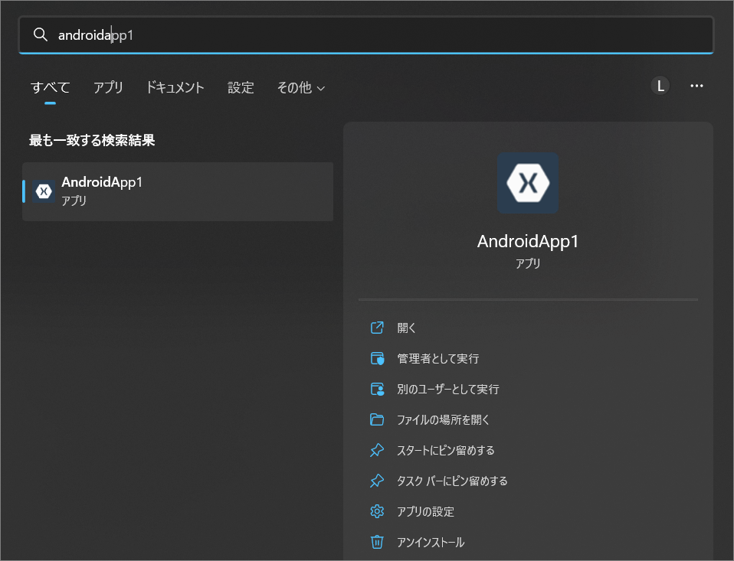The width and height of the screenshot is (734, 561).
Task: Select the AndroidApp1 search result
Action: 178,191
